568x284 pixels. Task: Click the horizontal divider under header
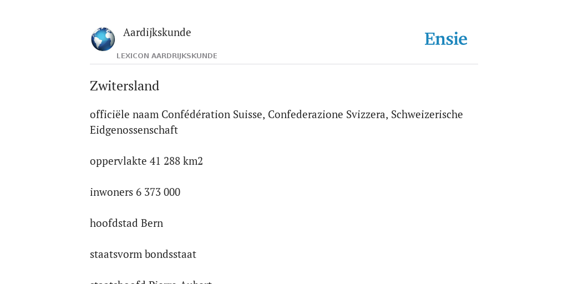(x=284, y=64)
